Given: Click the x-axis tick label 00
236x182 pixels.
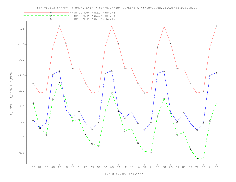Looking at the screenshot, I should [33, 167].
